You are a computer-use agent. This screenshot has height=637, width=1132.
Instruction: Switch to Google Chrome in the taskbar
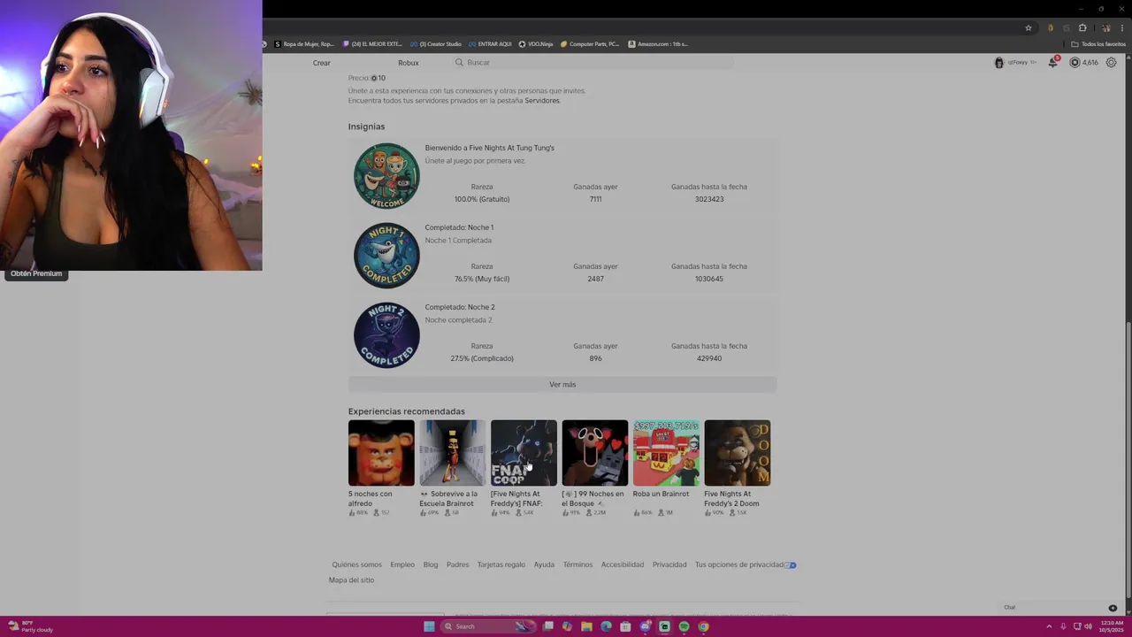coord(704,626)
